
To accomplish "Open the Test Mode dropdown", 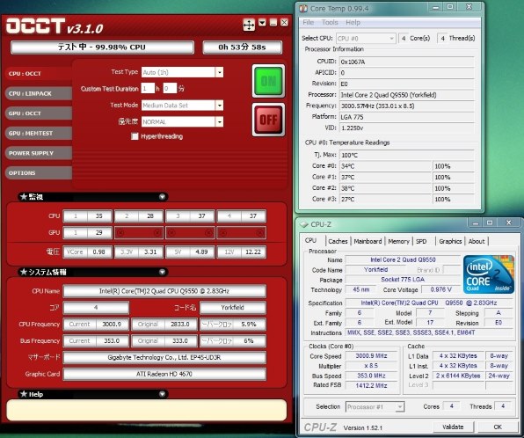I will click(219, 106).
